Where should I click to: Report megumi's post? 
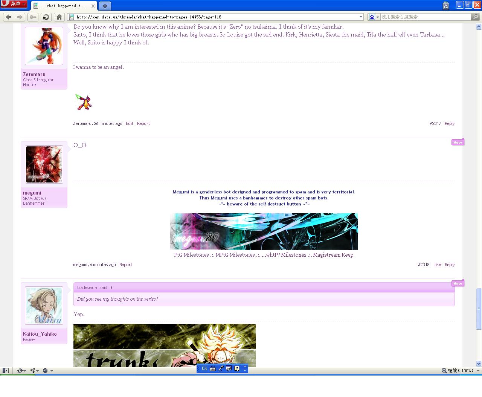point(126,265)
